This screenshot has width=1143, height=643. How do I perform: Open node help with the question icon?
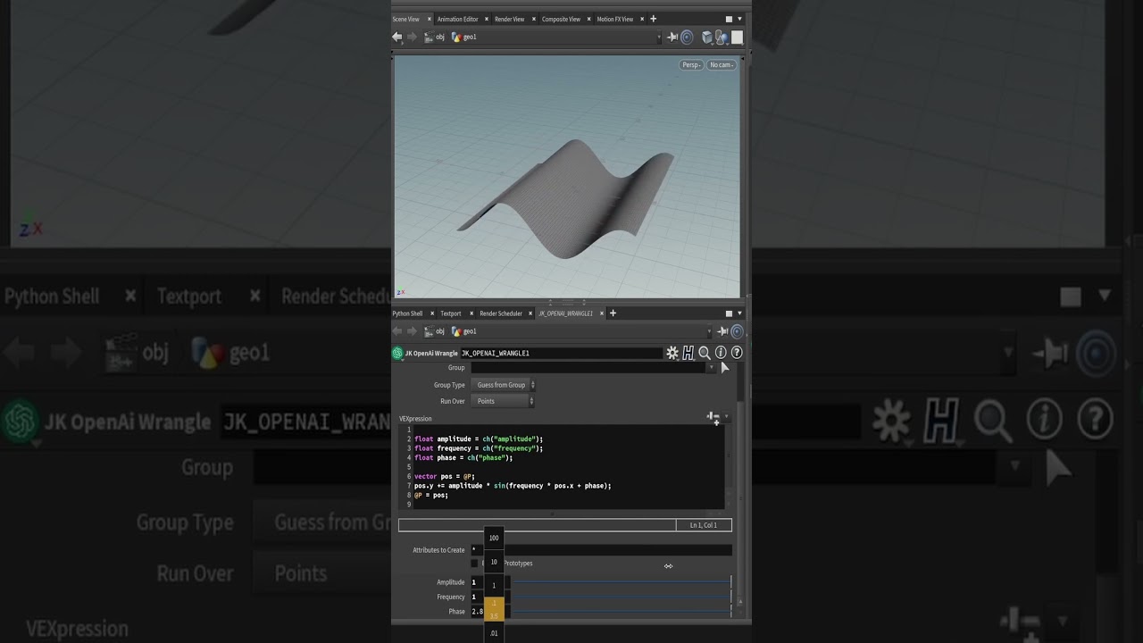tap(737, 353)
